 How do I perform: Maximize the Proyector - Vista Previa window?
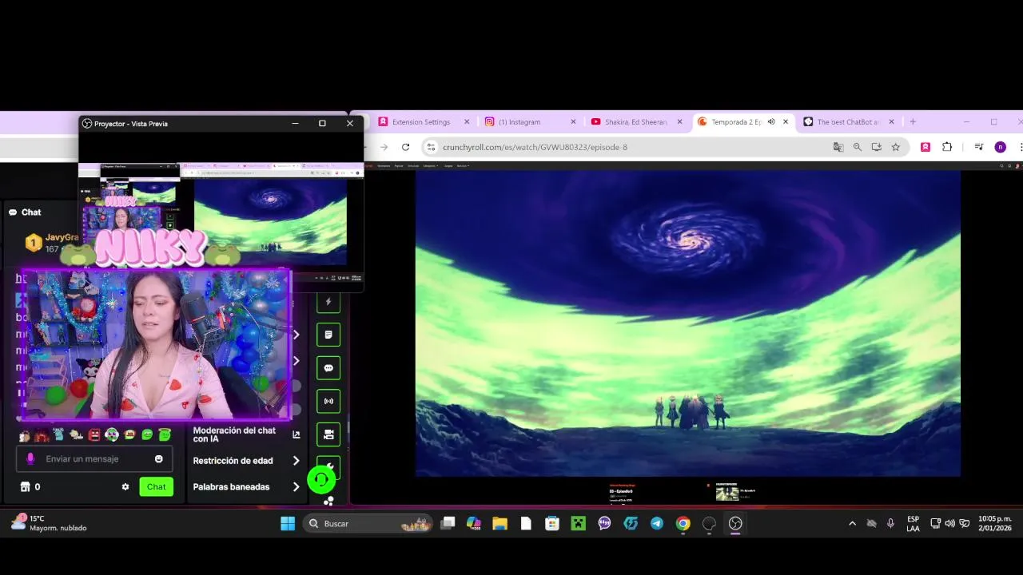(322, 124)
